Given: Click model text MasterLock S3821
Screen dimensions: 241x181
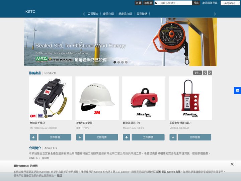Looking at the screenshot, I should pyautogui.click(x=134, y=128).
